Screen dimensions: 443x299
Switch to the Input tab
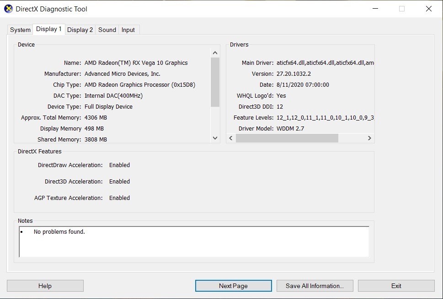pyautogui.click(x=128, y=29)
